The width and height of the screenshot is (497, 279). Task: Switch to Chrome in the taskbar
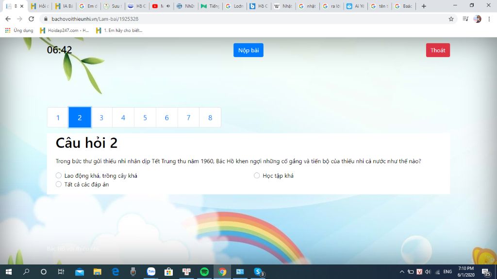(222, 271)
